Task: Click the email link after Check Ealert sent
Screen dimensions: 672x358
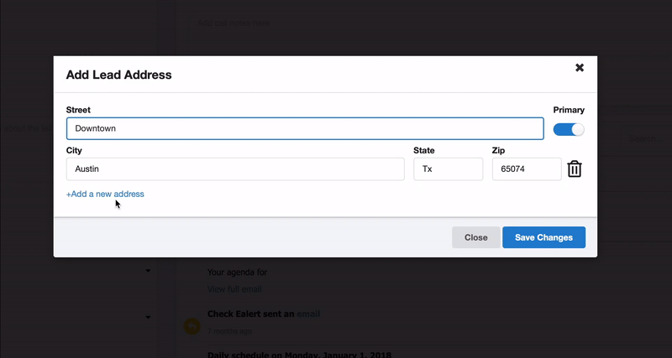Action: click(308, 314)
